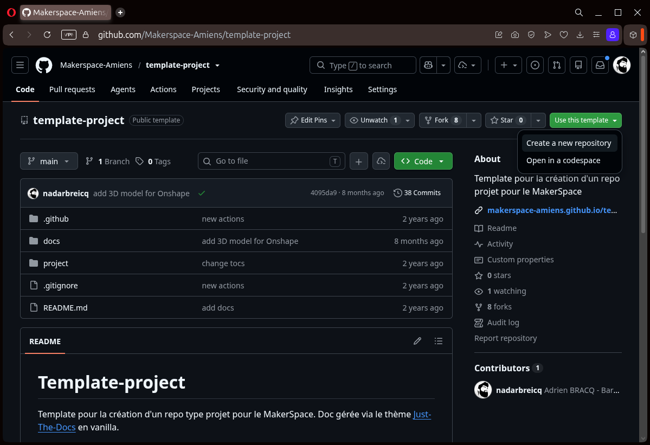Toggle the Opera VPN badge
Screen dimensions: 650x445
click(69, 35)
